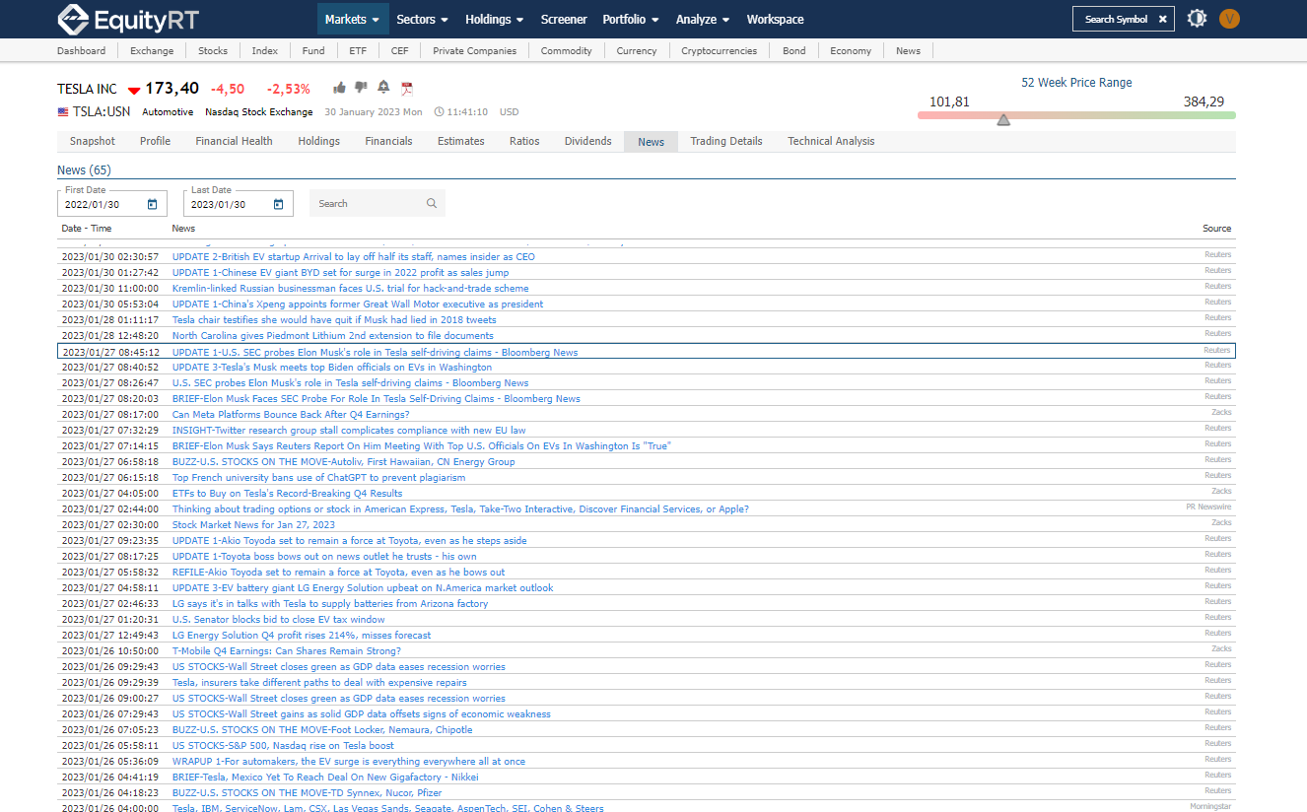Viewport: 1307px width, 812px height.
Task: Click the Nasdaq Stock Exchange label
Action: pos(258,112)
